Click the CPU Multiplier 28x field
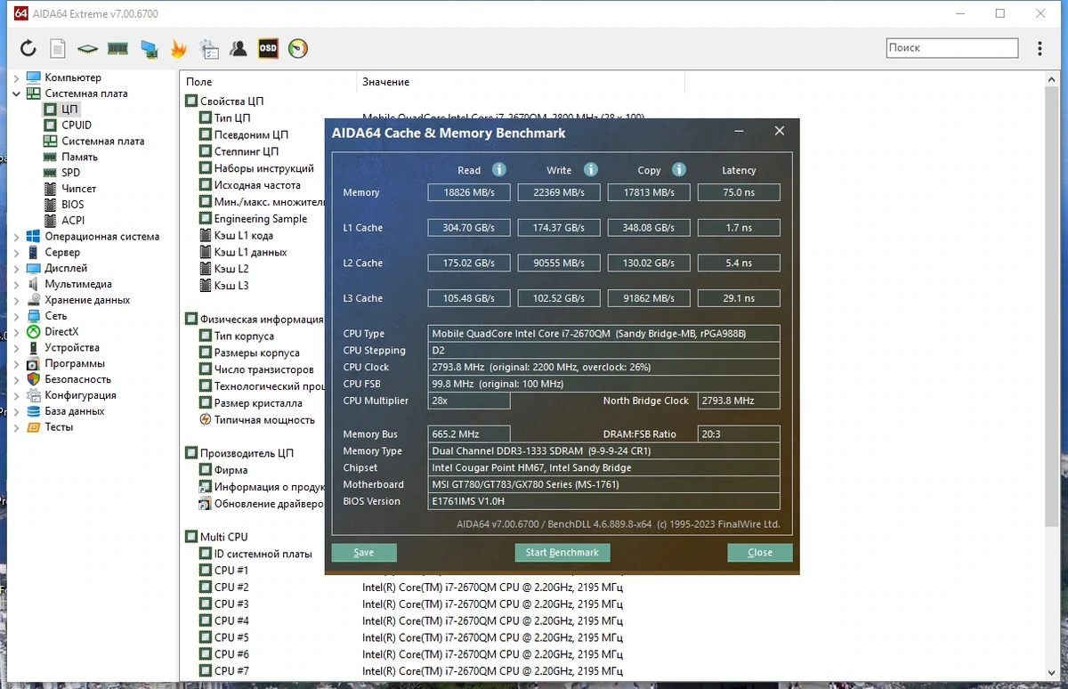Viewport: 1068px width, 689px height. click(x=469, y=401)
